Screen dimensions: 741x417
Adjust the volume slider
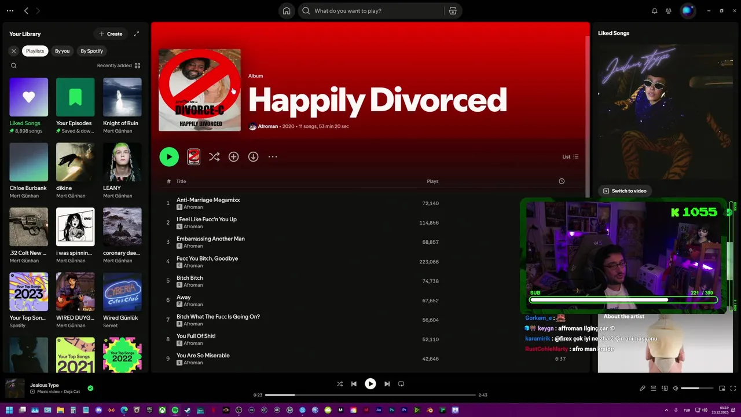[698, 388]
